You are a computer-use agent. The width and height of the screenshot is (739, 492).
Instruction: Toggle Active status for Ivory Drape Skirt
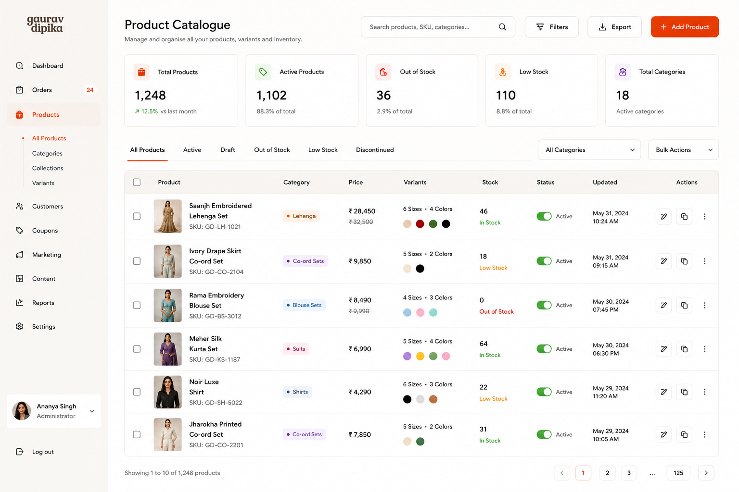[x=544, y=261]
